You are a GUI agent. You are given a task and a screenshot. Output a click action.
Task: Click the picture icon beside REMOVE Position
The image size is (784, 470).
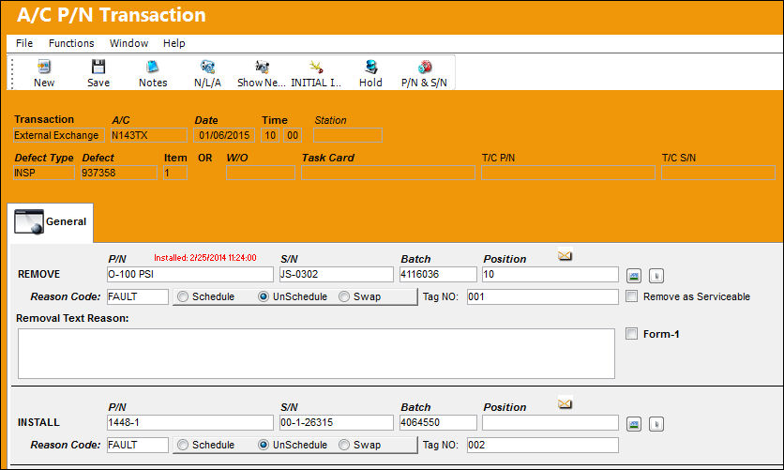[634, 276]
